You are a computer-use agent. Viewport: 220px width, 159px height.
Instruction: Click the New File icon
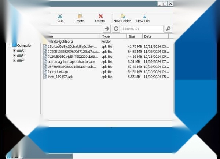[x=143, y=17]
